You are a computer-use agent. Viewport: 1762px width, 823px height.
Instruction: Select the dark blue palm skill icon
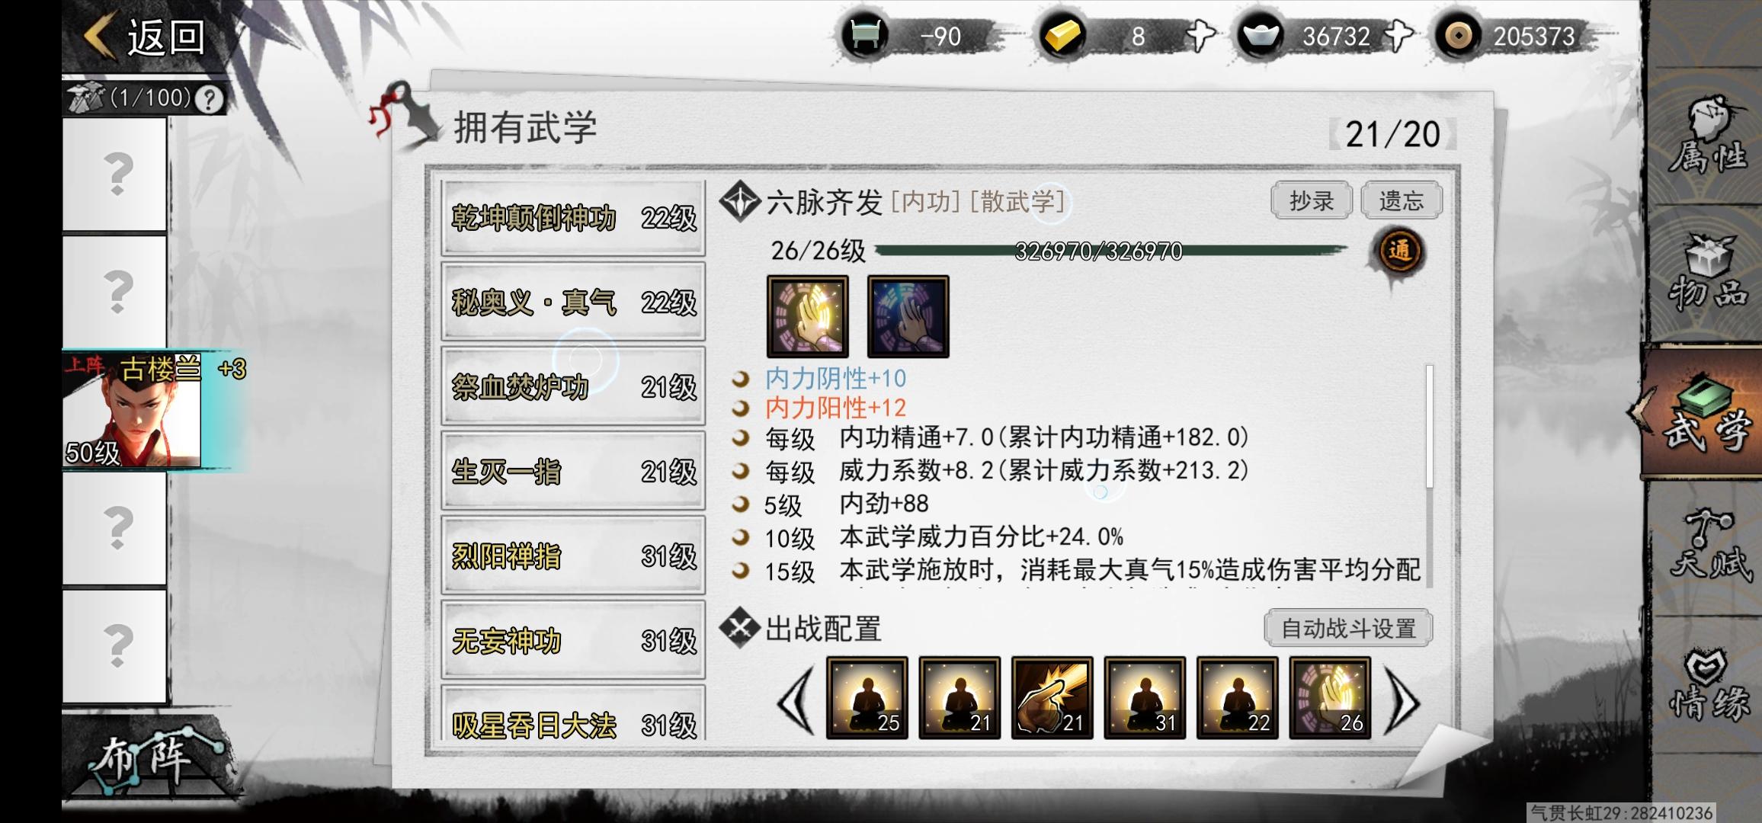click(908, 316)
